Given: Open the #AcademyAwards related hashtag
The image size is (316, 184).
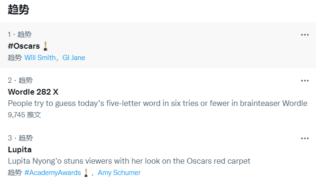Looking at the screenshot, I should (53, 173).
